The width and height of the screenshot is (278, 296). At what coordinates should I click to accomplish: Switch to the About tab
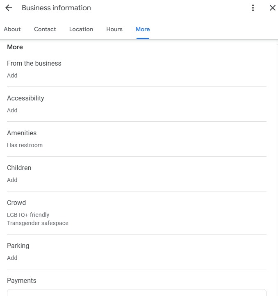12,29
